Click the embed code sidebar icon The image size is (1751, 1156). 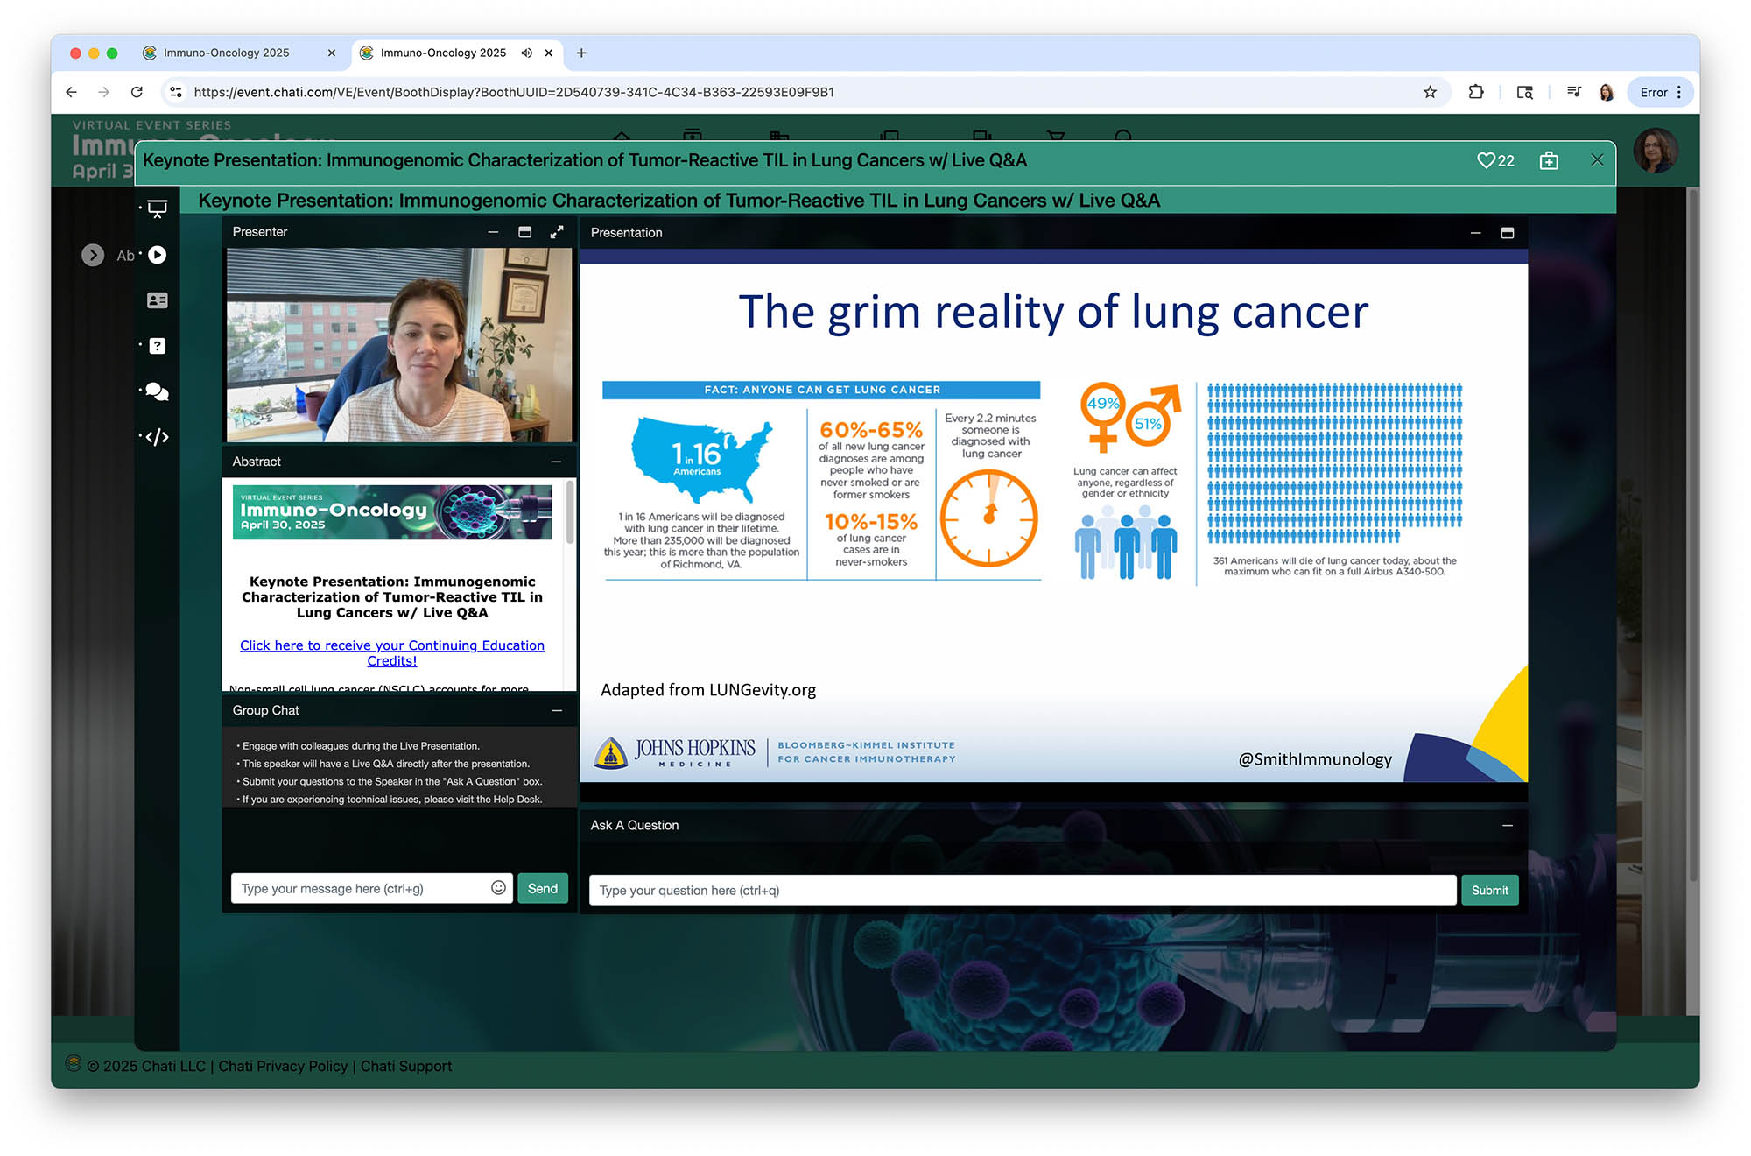158,437
